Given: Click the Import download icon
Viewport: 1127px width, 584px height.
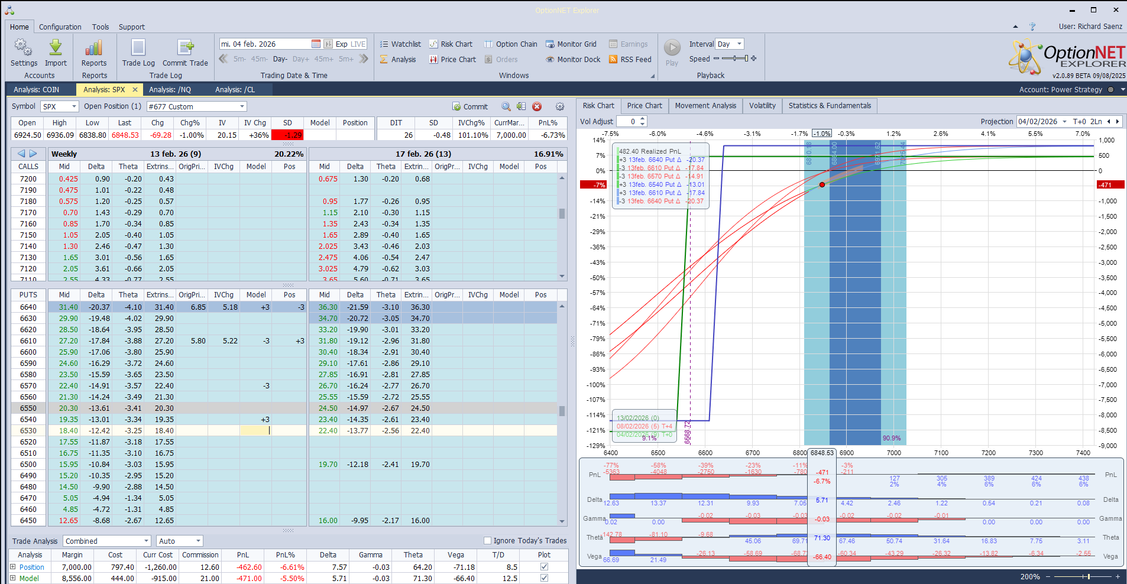Looking at the screenshot, I should coord(56,47).
